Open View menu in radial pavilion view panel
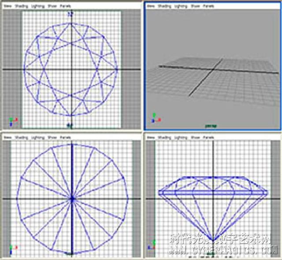Image resolution: width=282 pixels, height=260 pixels. coord(8,137)
